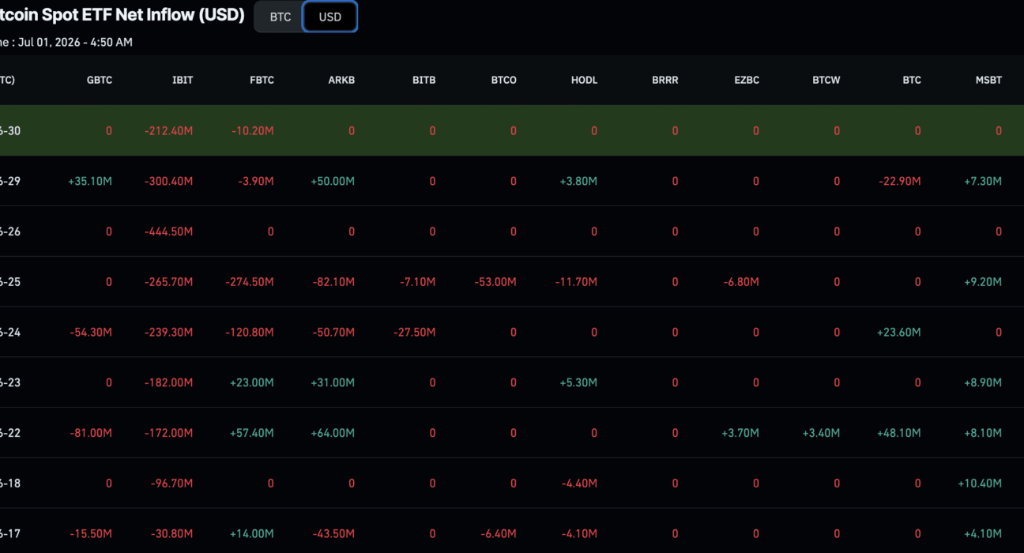The height and width of the screenshot is (553, 1024).
Task: Select the -15.50M GBTC cell
Action: point(91,534)
